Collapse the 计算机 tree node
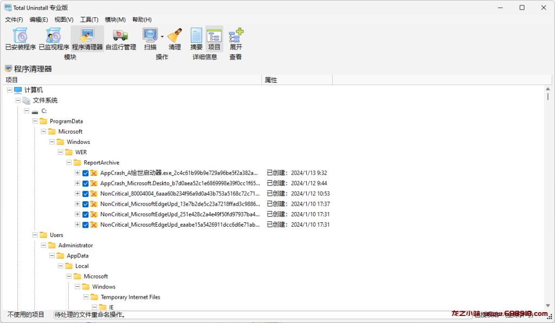 pos(10,90)
